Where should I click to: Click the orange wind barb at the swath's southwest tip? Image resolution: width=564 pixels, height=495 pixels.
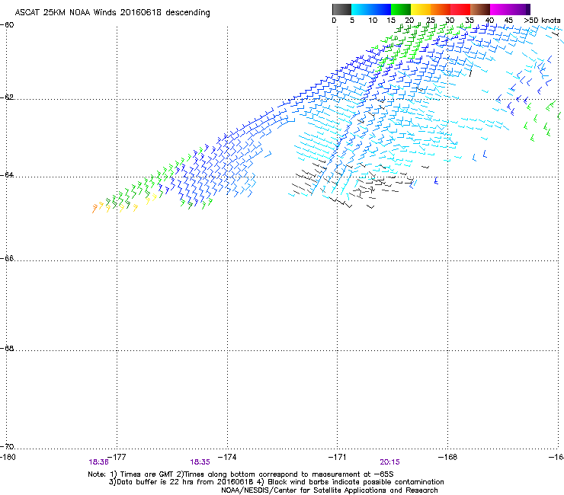pyautogui.click(x=95, y=209)
